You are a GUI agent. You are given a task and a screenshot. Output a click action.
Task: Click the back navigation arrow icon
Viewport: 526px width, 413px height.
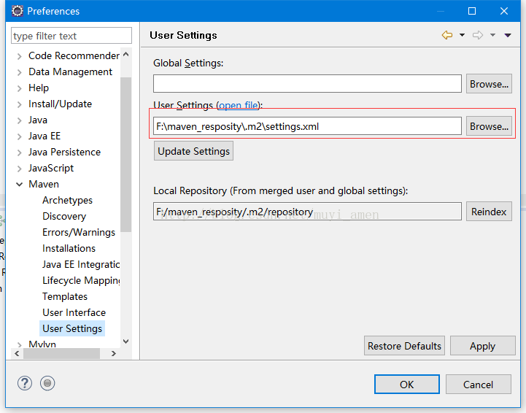(447, 35)
